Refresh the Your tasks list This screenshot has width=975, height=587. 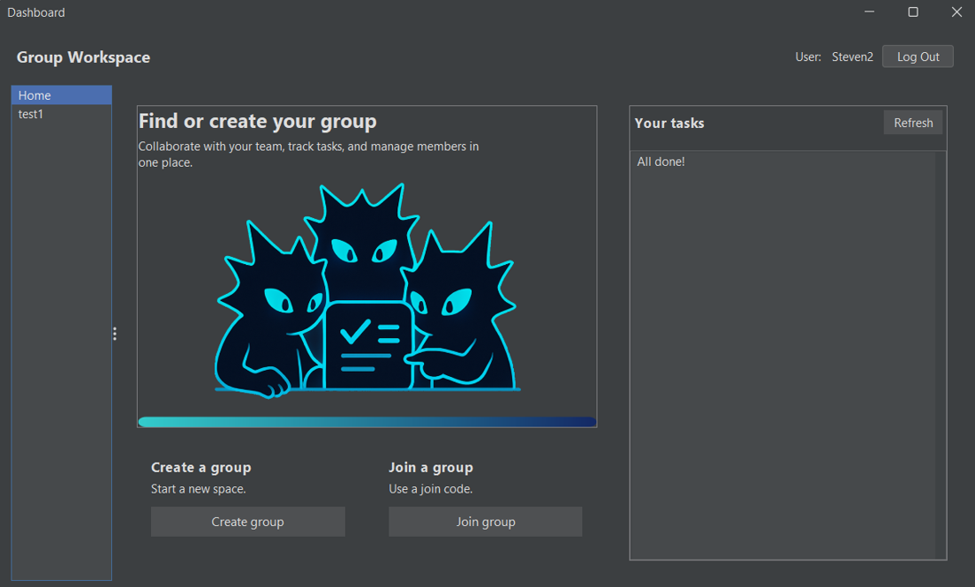point(913,123)
